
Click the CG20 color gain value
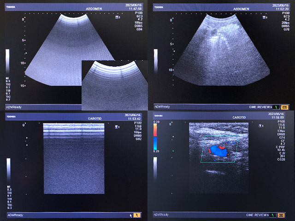(x=281, y=159)
